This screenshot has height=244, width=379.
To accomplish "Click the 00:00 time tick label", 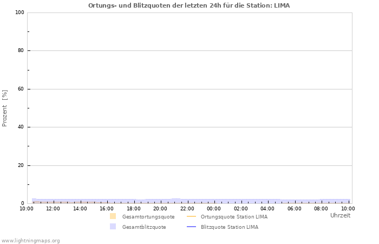I will (214, 208).
